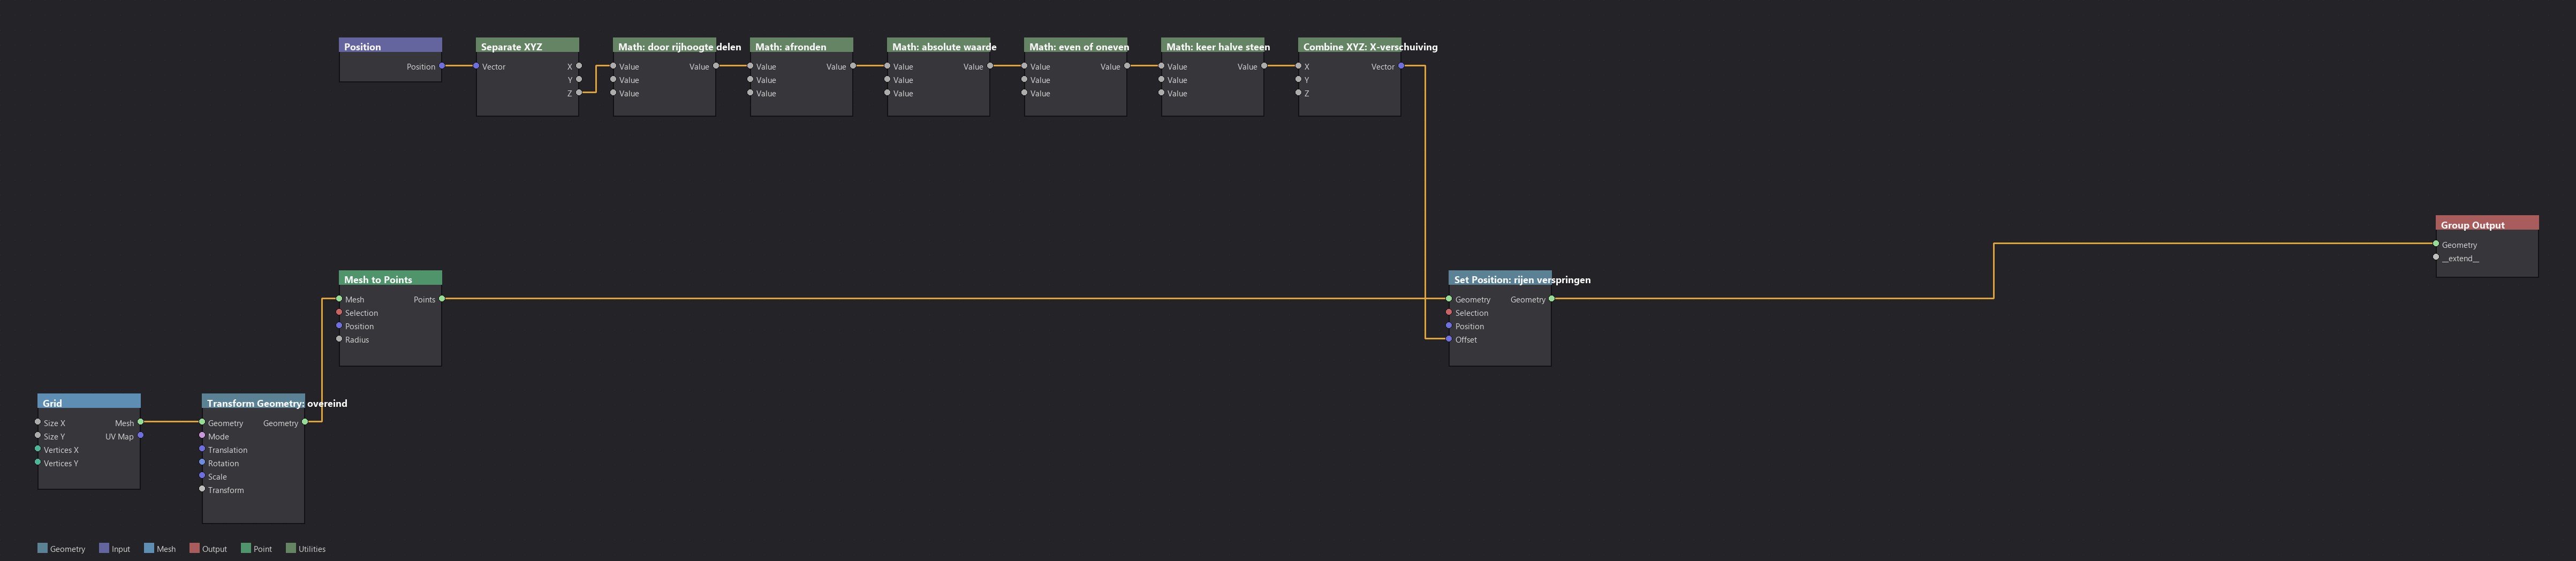The image size is (2576, 561).
Task: Click the "Input" legend label
Action: pyautogui.click(x=121, y=549)
